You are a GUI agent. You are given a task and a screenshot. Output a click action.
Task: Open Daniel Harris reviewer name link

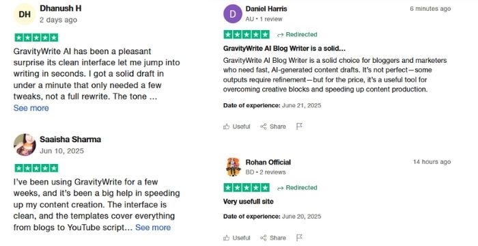click(x=266, y=9)
